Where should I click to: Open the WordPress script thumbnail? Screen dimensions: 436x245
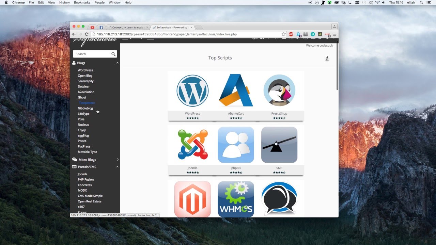192,91
